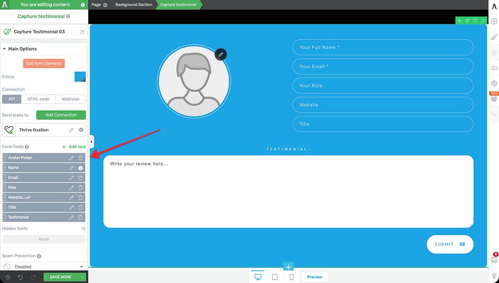Select the Webhook connection option
This screenshot has height=283, width=499.
click(x=70, y=99)
